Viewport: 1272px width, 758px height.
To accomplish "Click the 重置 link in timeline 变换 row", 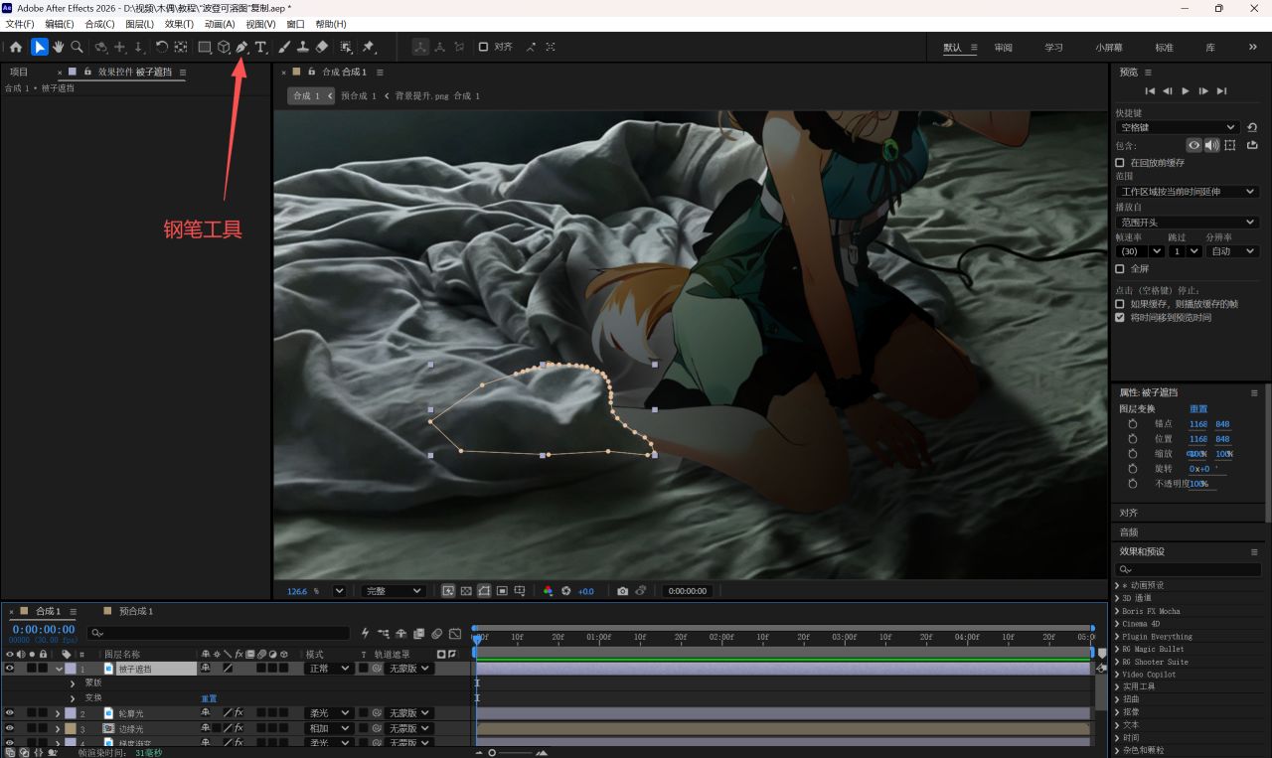I will tap(209, 698).
